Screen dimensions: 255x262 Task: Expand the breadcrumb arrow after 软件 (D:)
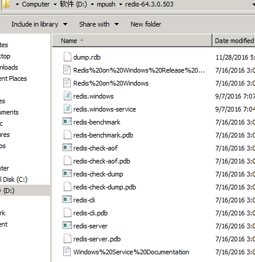[x=92, y=4]
